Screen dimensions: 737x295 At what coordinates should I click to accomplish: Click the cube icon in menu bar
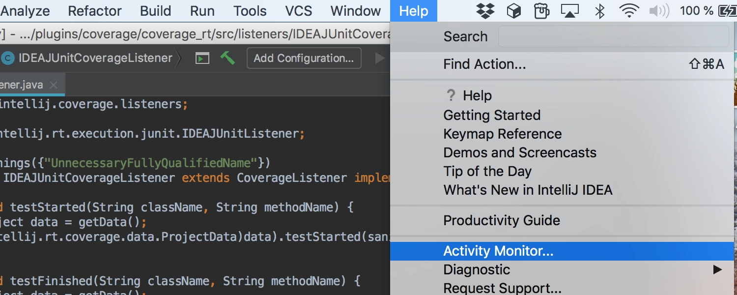[514, 11]
